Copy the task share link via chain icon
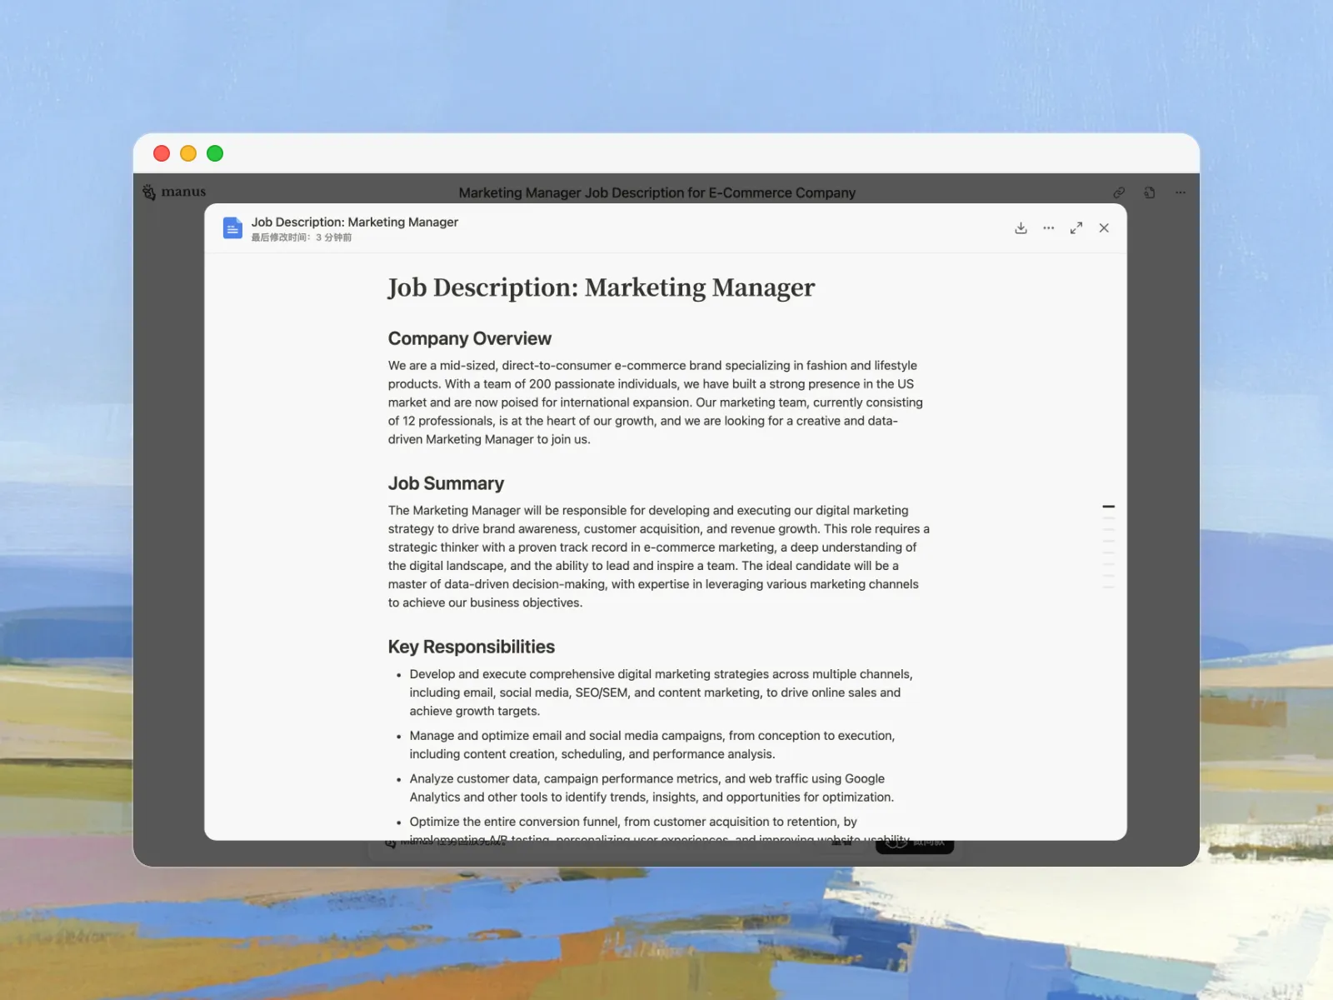Viewport: 1333px width, 1000px height. click(1119, 192)
